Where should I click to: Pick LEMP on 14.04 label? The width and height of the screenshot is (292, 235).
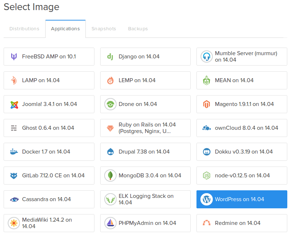(x=137, y=80)
